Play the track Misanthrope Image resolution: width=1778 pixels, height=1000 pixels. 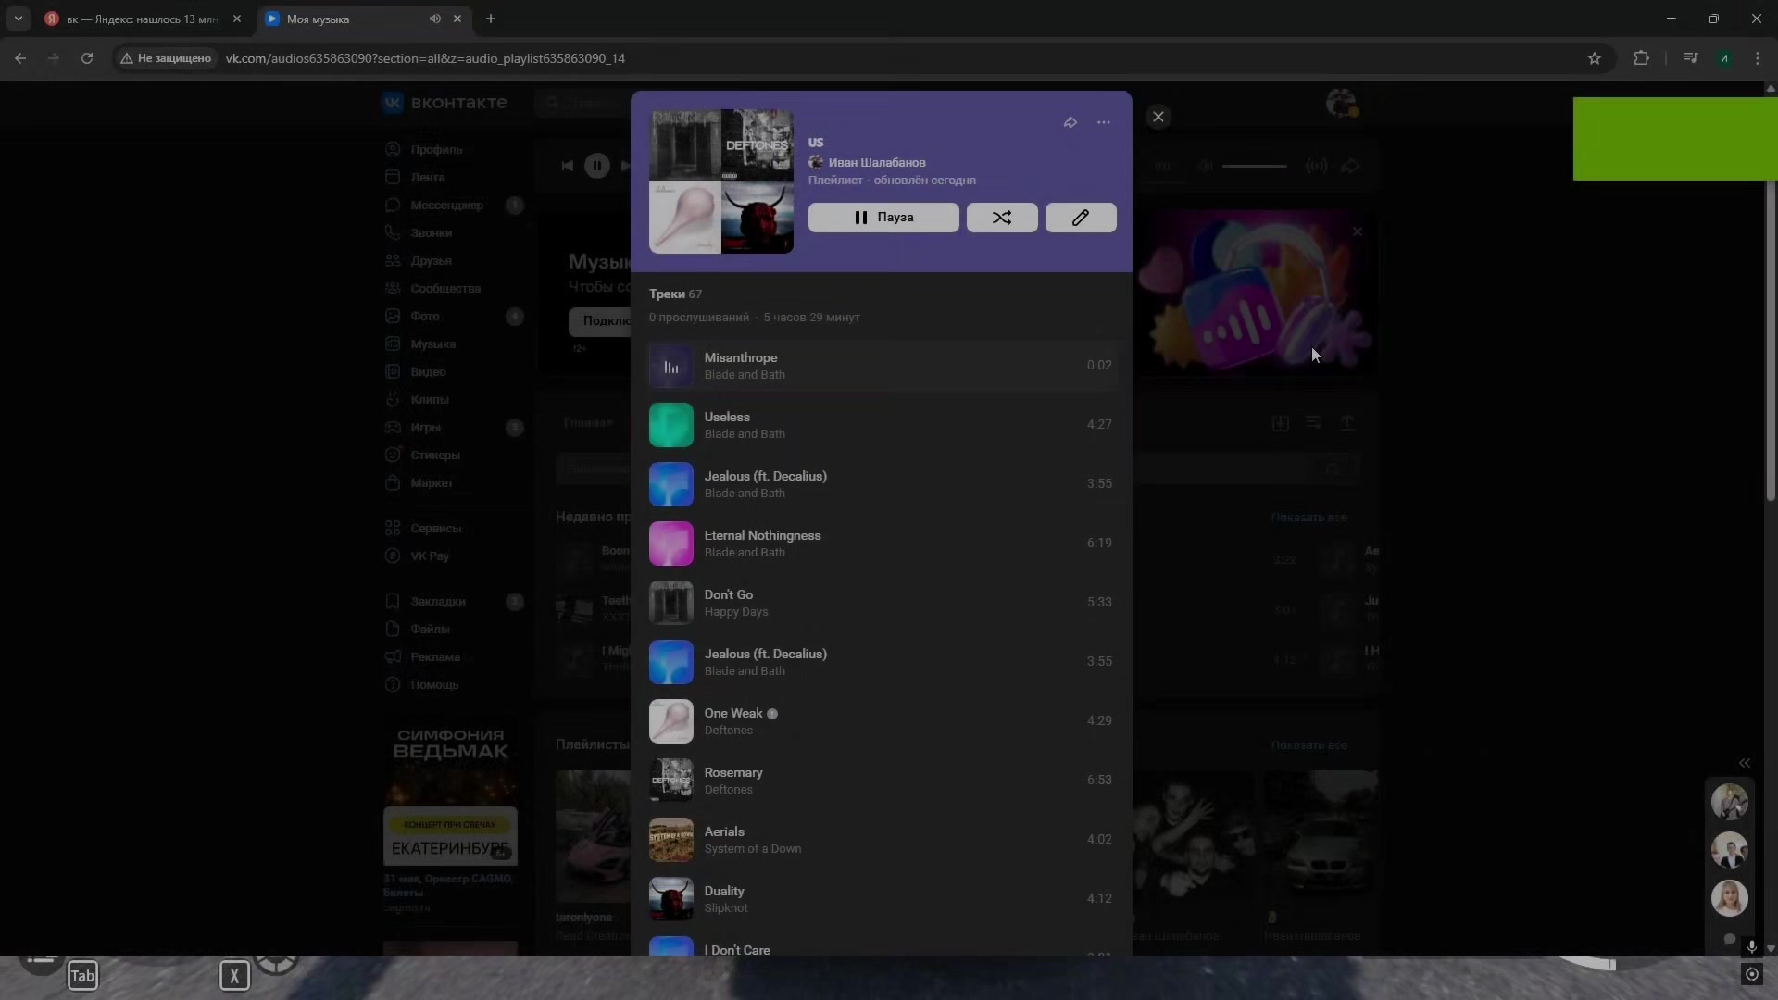tap(883, 366)
